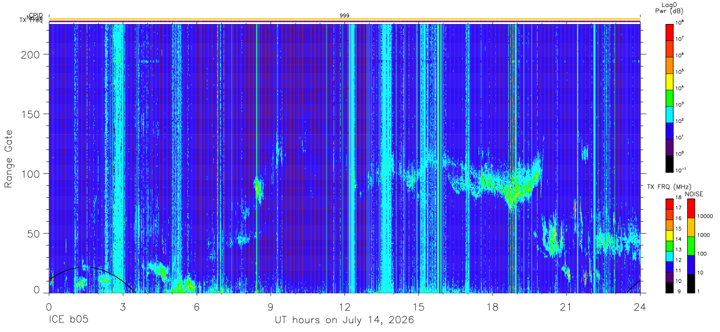Screen dimensions: 720x332
Task: Click the yellow segment of Lag0 Pwr colorbar
Action: tap(669, 81)
